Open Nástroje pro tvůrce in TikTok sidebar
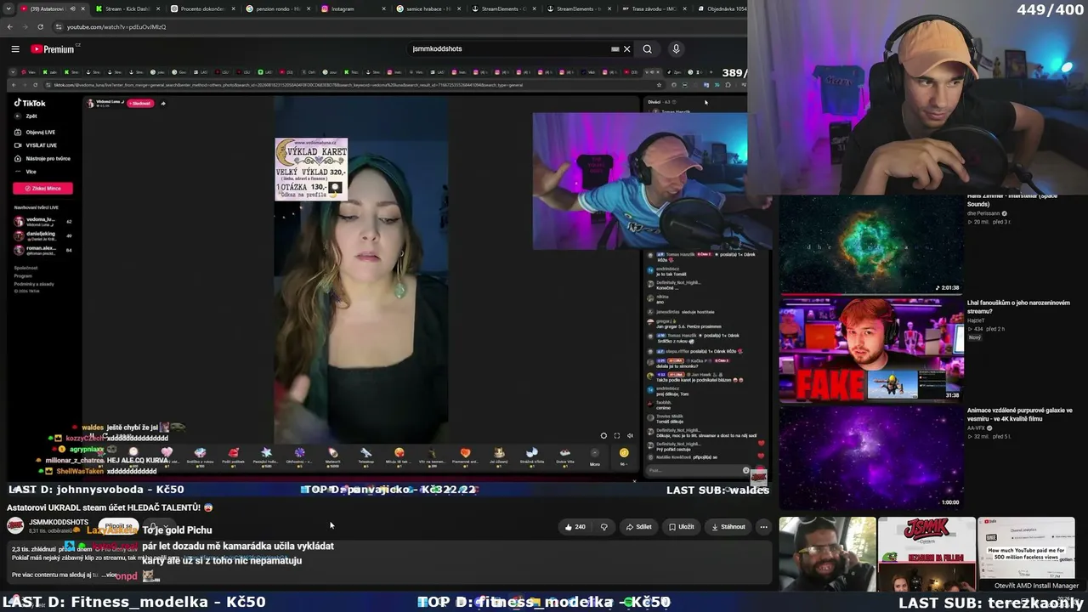1088x612 pixels. click(42, 159)
